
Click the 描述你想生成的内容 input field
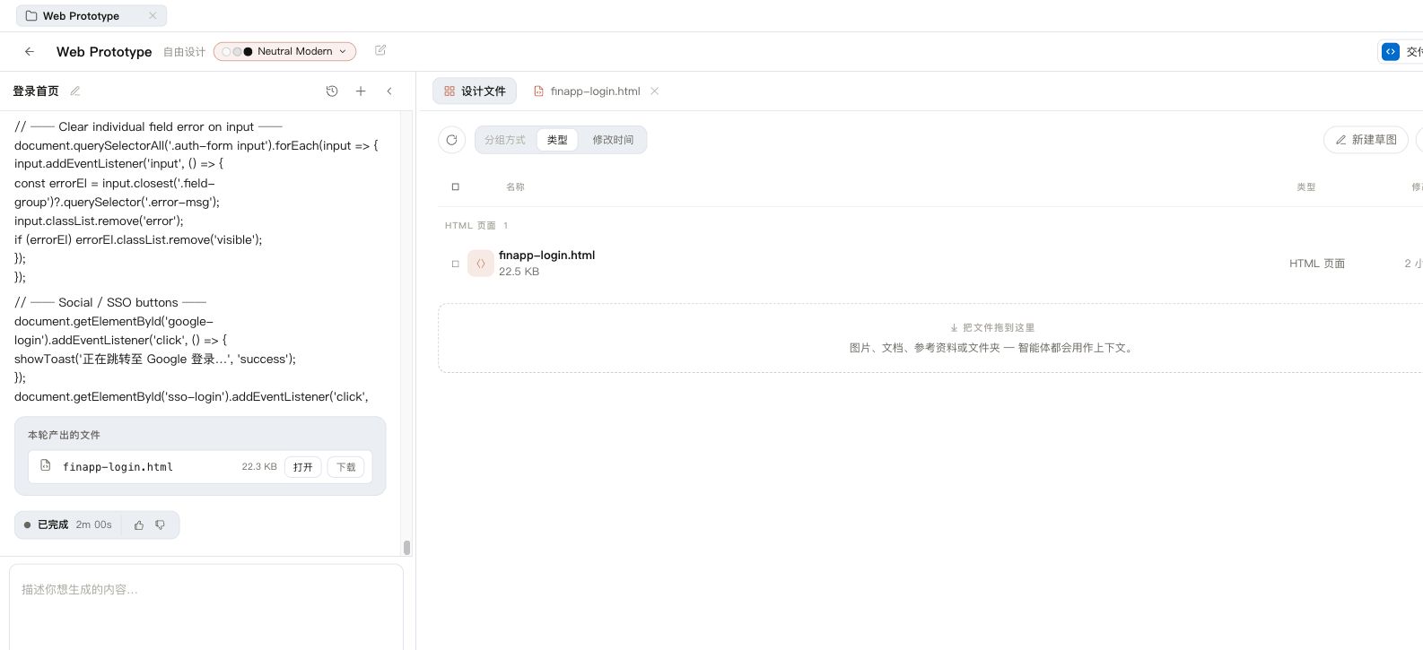pyautogui.click(x=206, y=607)
